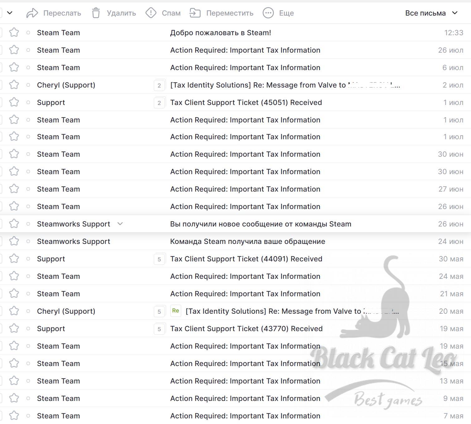The image size is (471, 424).
Task: Open 'Tax Client Support Ticket (44091) Received' subject
Action: point(246,259)
